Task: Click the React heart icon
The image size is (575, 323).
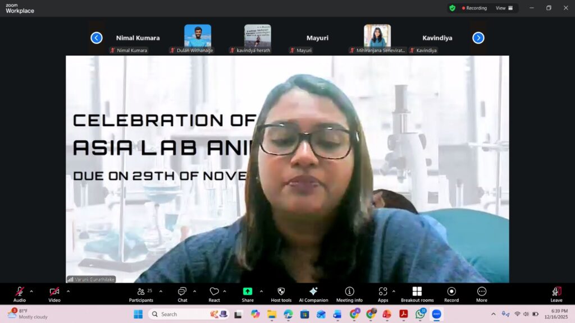Action: (x=214, y=294)
